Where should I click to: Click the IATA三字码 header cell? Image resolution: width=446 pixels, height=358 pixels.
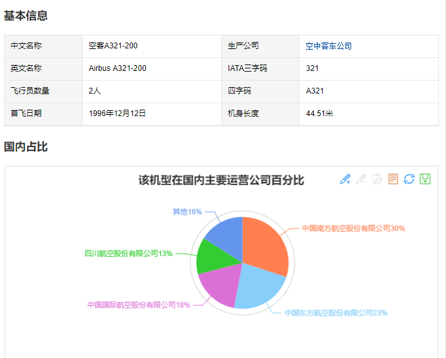click(260, 68)
